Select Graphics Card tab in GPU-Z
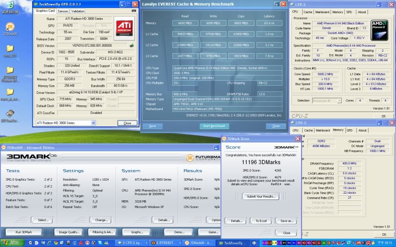The width and height of the screenshot is (396, 247). pyautogui.click(x=45, y=11)
